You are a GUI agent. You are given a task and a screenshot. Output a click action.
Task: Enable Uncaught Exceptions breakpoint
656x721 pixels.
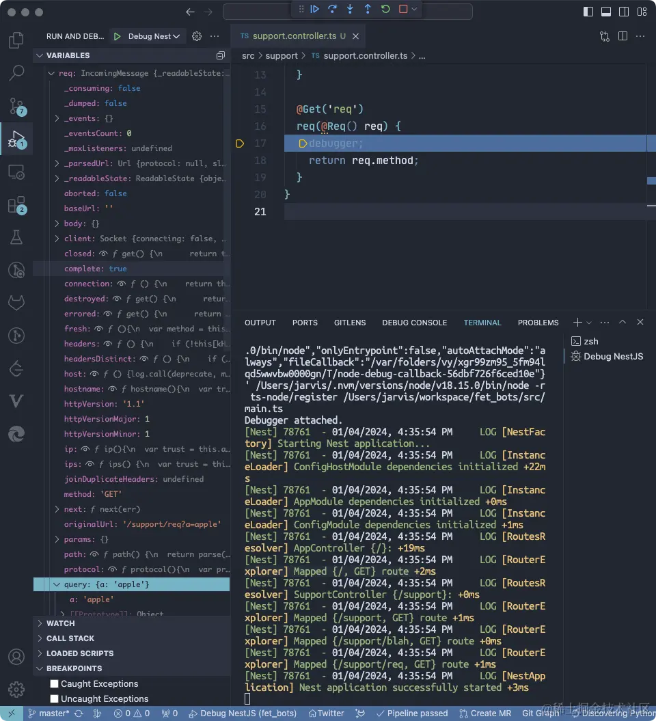tap(54, 698)
